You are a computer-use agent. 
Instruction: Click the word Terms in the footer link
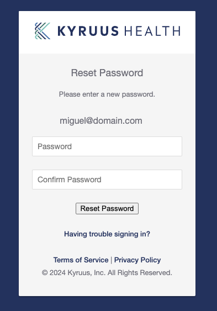pyautogui.click(x=63, y=260)
